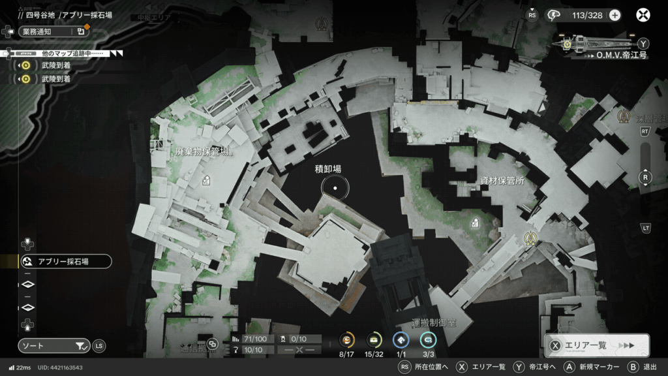Close the map with the X icon
The height and width of the screenshot is (376, 668).
tap(643, 15)
